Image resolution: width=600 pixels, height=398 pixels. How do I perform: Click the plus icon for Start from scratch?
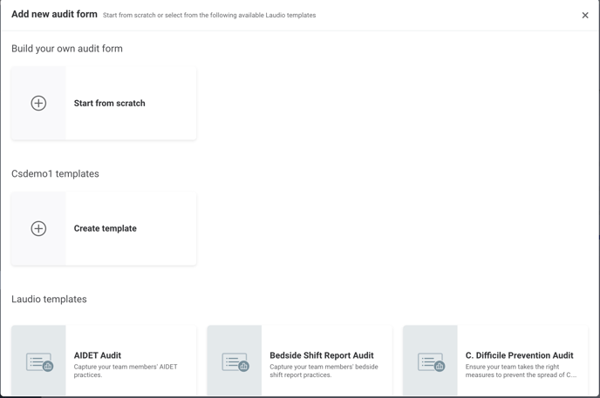[x=38, y=103]
